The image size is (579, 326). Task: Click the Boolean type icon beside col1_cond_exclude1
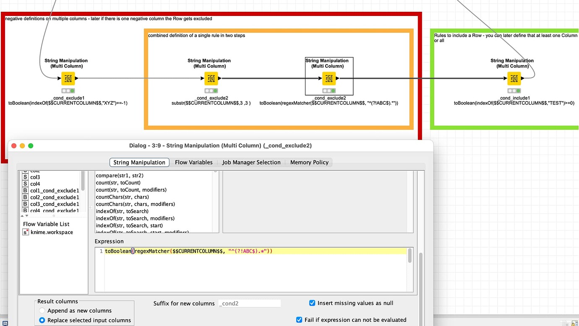point(25,191)
